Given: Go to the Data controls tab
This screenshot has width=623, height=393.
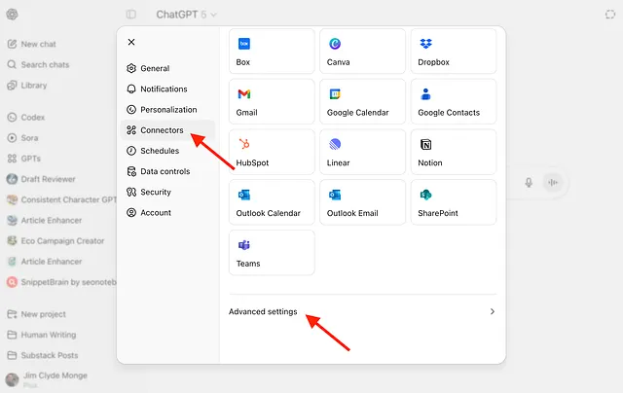Looking at the screenshot, I should [165, 171].
